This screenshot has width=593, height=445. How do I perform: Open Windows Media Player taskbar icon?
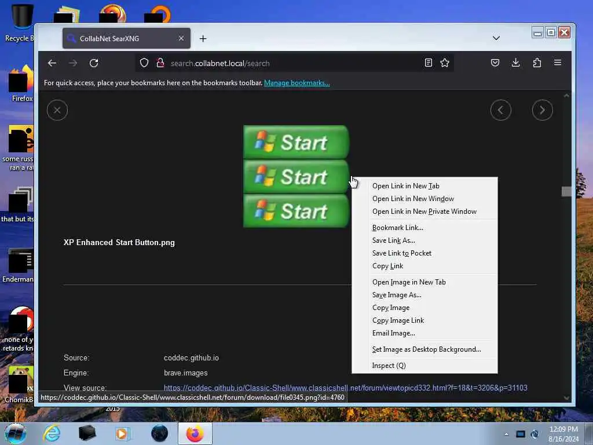coord(122,433)
